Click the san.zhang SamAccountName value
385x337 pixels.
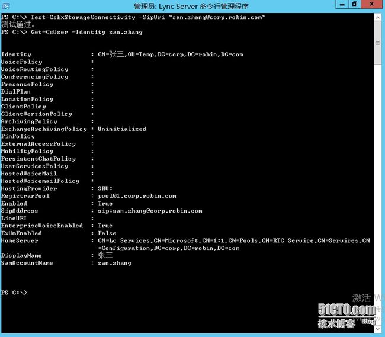coord(114,263)
